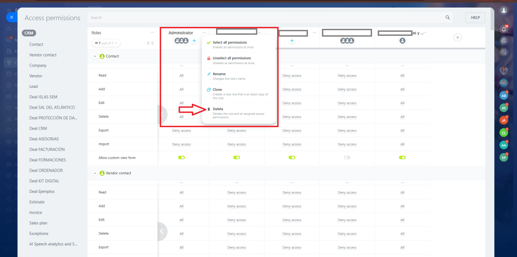Click the trash icon for Delete

(x=209, y=109)
